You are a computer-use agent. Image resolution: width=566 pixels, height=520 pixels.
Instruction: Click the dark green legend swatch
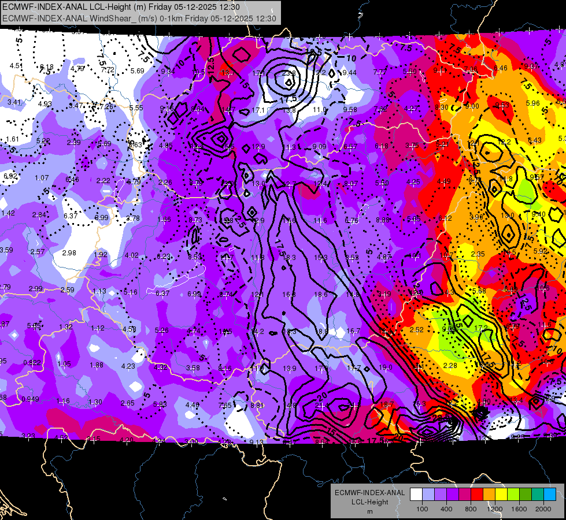point(526,495)
